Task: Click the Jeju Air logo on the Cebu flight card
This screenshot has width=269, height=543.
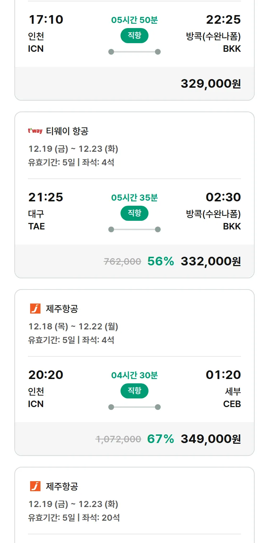Action: [35, 309]
